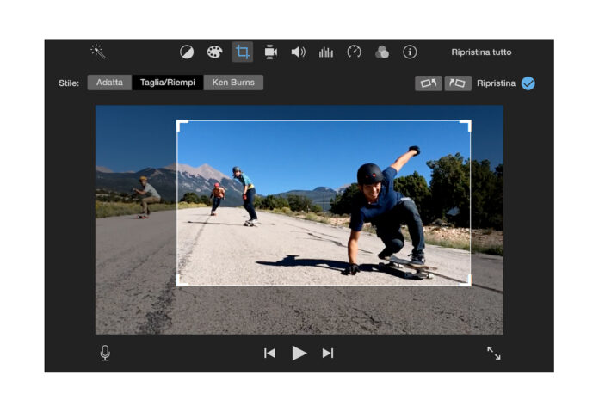Open clip filter and audio effects

coord(381,52)
